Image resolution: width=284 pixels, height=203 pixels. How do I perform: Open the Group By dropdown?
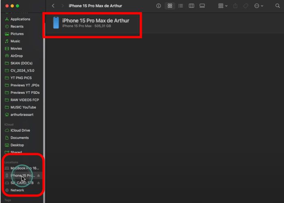click(223, 6)
